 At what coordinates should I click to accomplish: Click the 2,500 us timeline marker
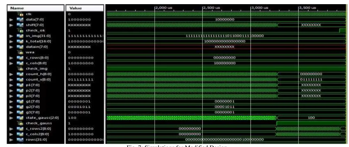(x=212, y=8)
